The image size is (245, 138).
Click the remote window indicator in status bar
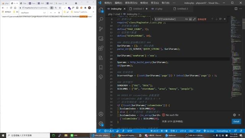coord(100,131)
